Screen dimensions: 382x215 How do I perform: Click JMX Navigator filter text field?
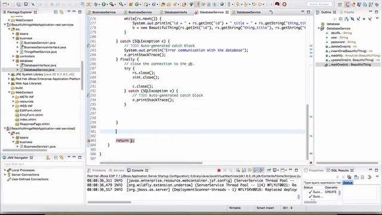coord(43,164)
